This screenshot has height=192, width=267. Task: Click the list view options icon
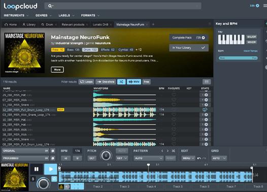click(x=207, y=82)
